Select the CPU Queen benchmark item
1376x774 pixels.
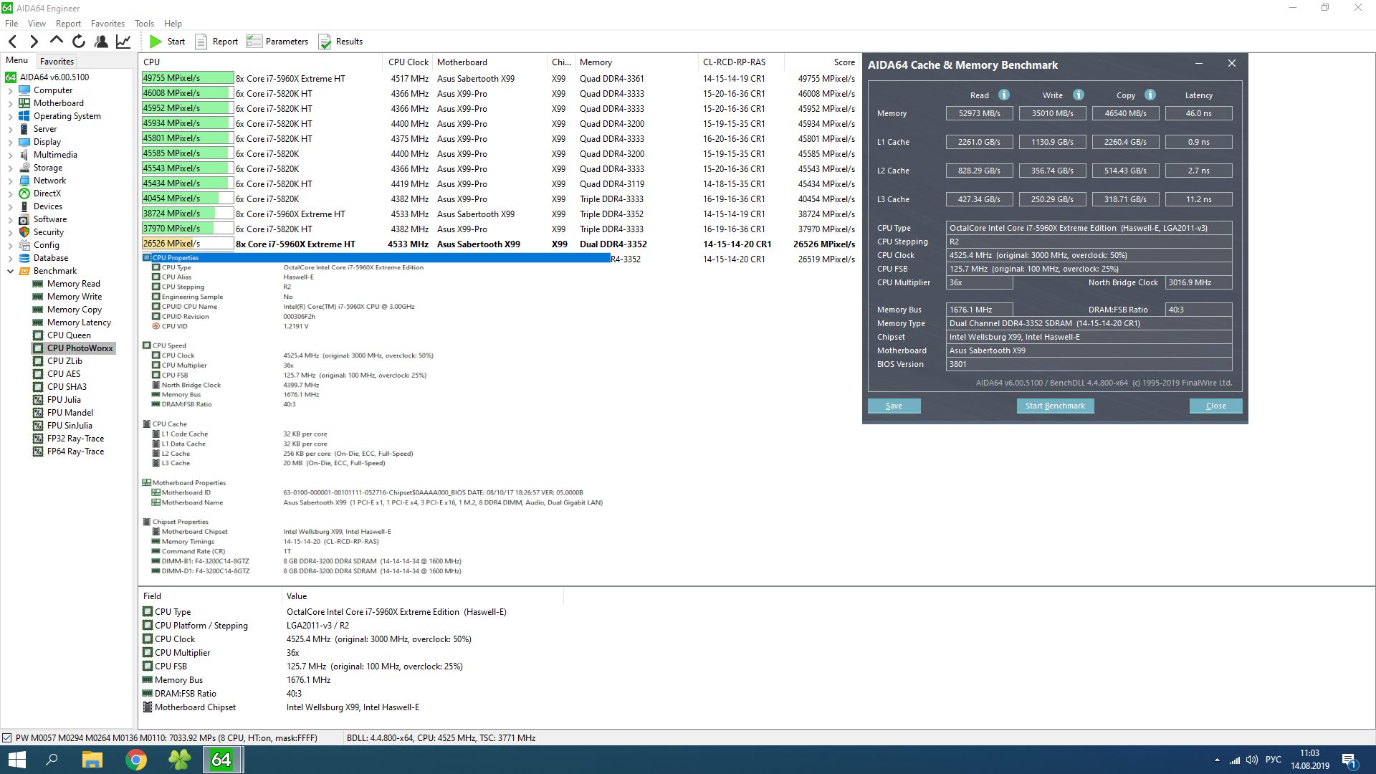[69, 335]
